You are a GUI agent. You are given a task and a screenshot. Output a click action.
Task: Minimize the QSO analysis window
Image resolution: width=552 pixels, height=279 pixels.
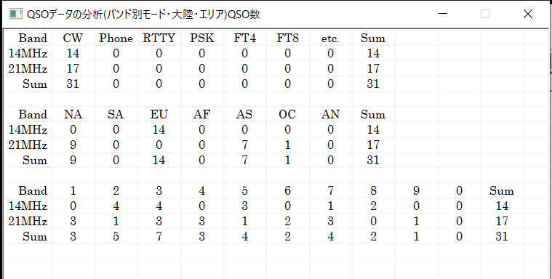pos(443,14)
